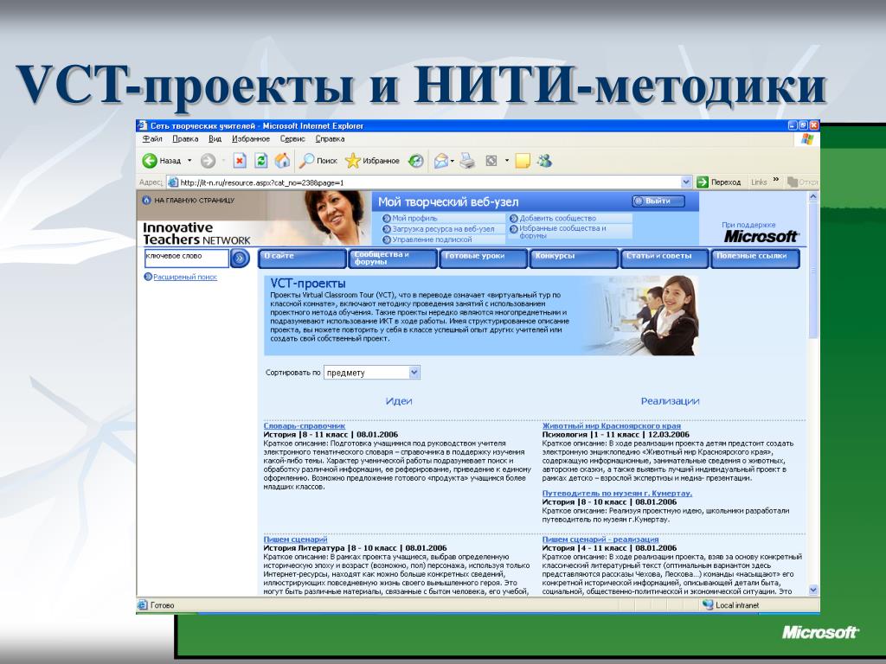Click the Local intranet zone icon
886x664 pixels.
click(x=708, y=604)
